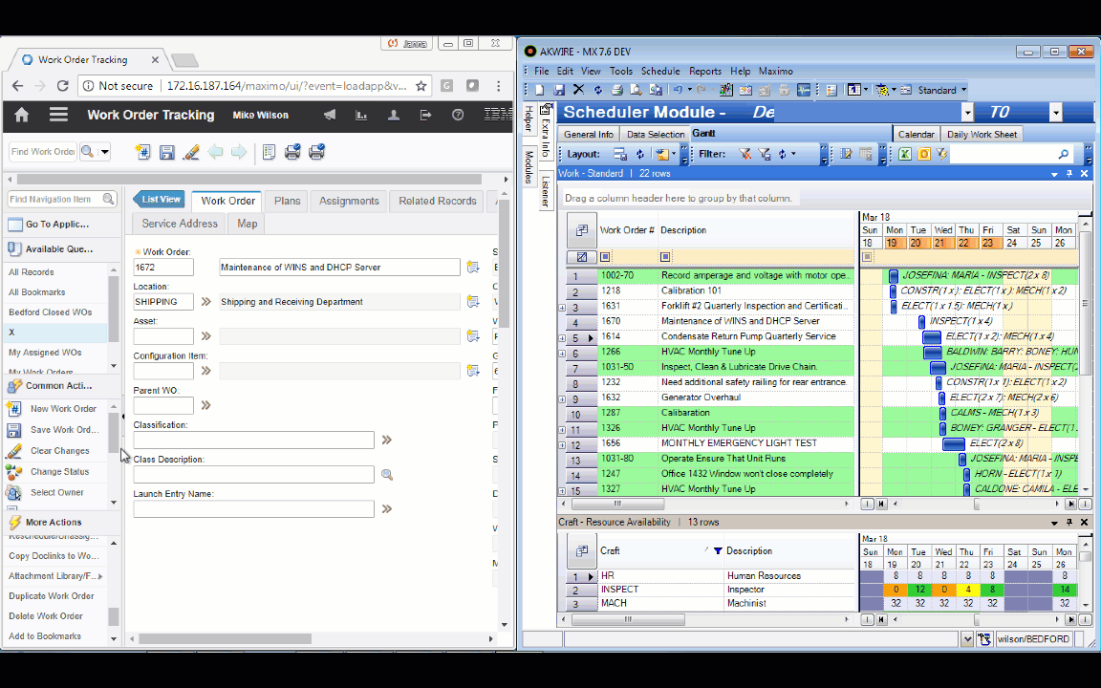Click AKWIRE new document toolbar icon
The image size is (1101, 688).
coord(539,90)
